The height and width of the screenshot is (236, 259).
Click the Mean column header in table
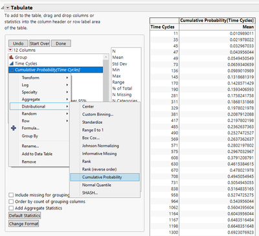point(248,27)
